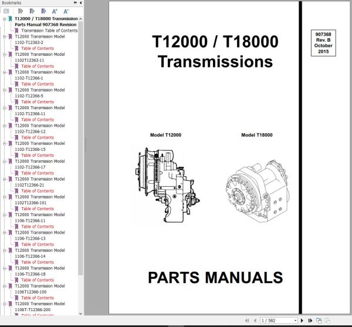Click bookmark icon beside model 1102-T12366-1

click(11, 72)
